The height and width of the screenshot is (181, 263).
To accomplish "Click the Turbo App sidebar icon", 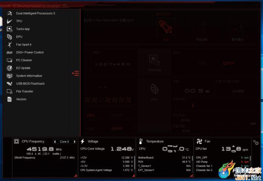I will point(10,29).
